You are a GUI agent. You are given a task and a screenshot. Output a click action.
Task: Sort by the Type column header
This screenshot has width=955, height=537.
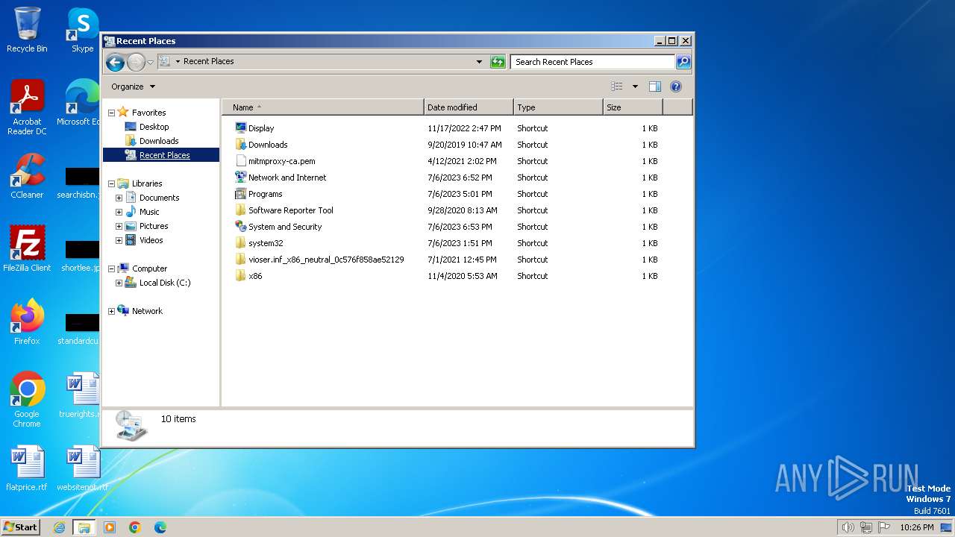[x=558, y=107]
